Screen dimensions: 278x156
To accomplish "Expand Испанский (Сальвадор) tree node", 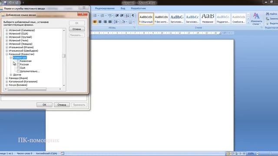I will (x=7, y=30).
